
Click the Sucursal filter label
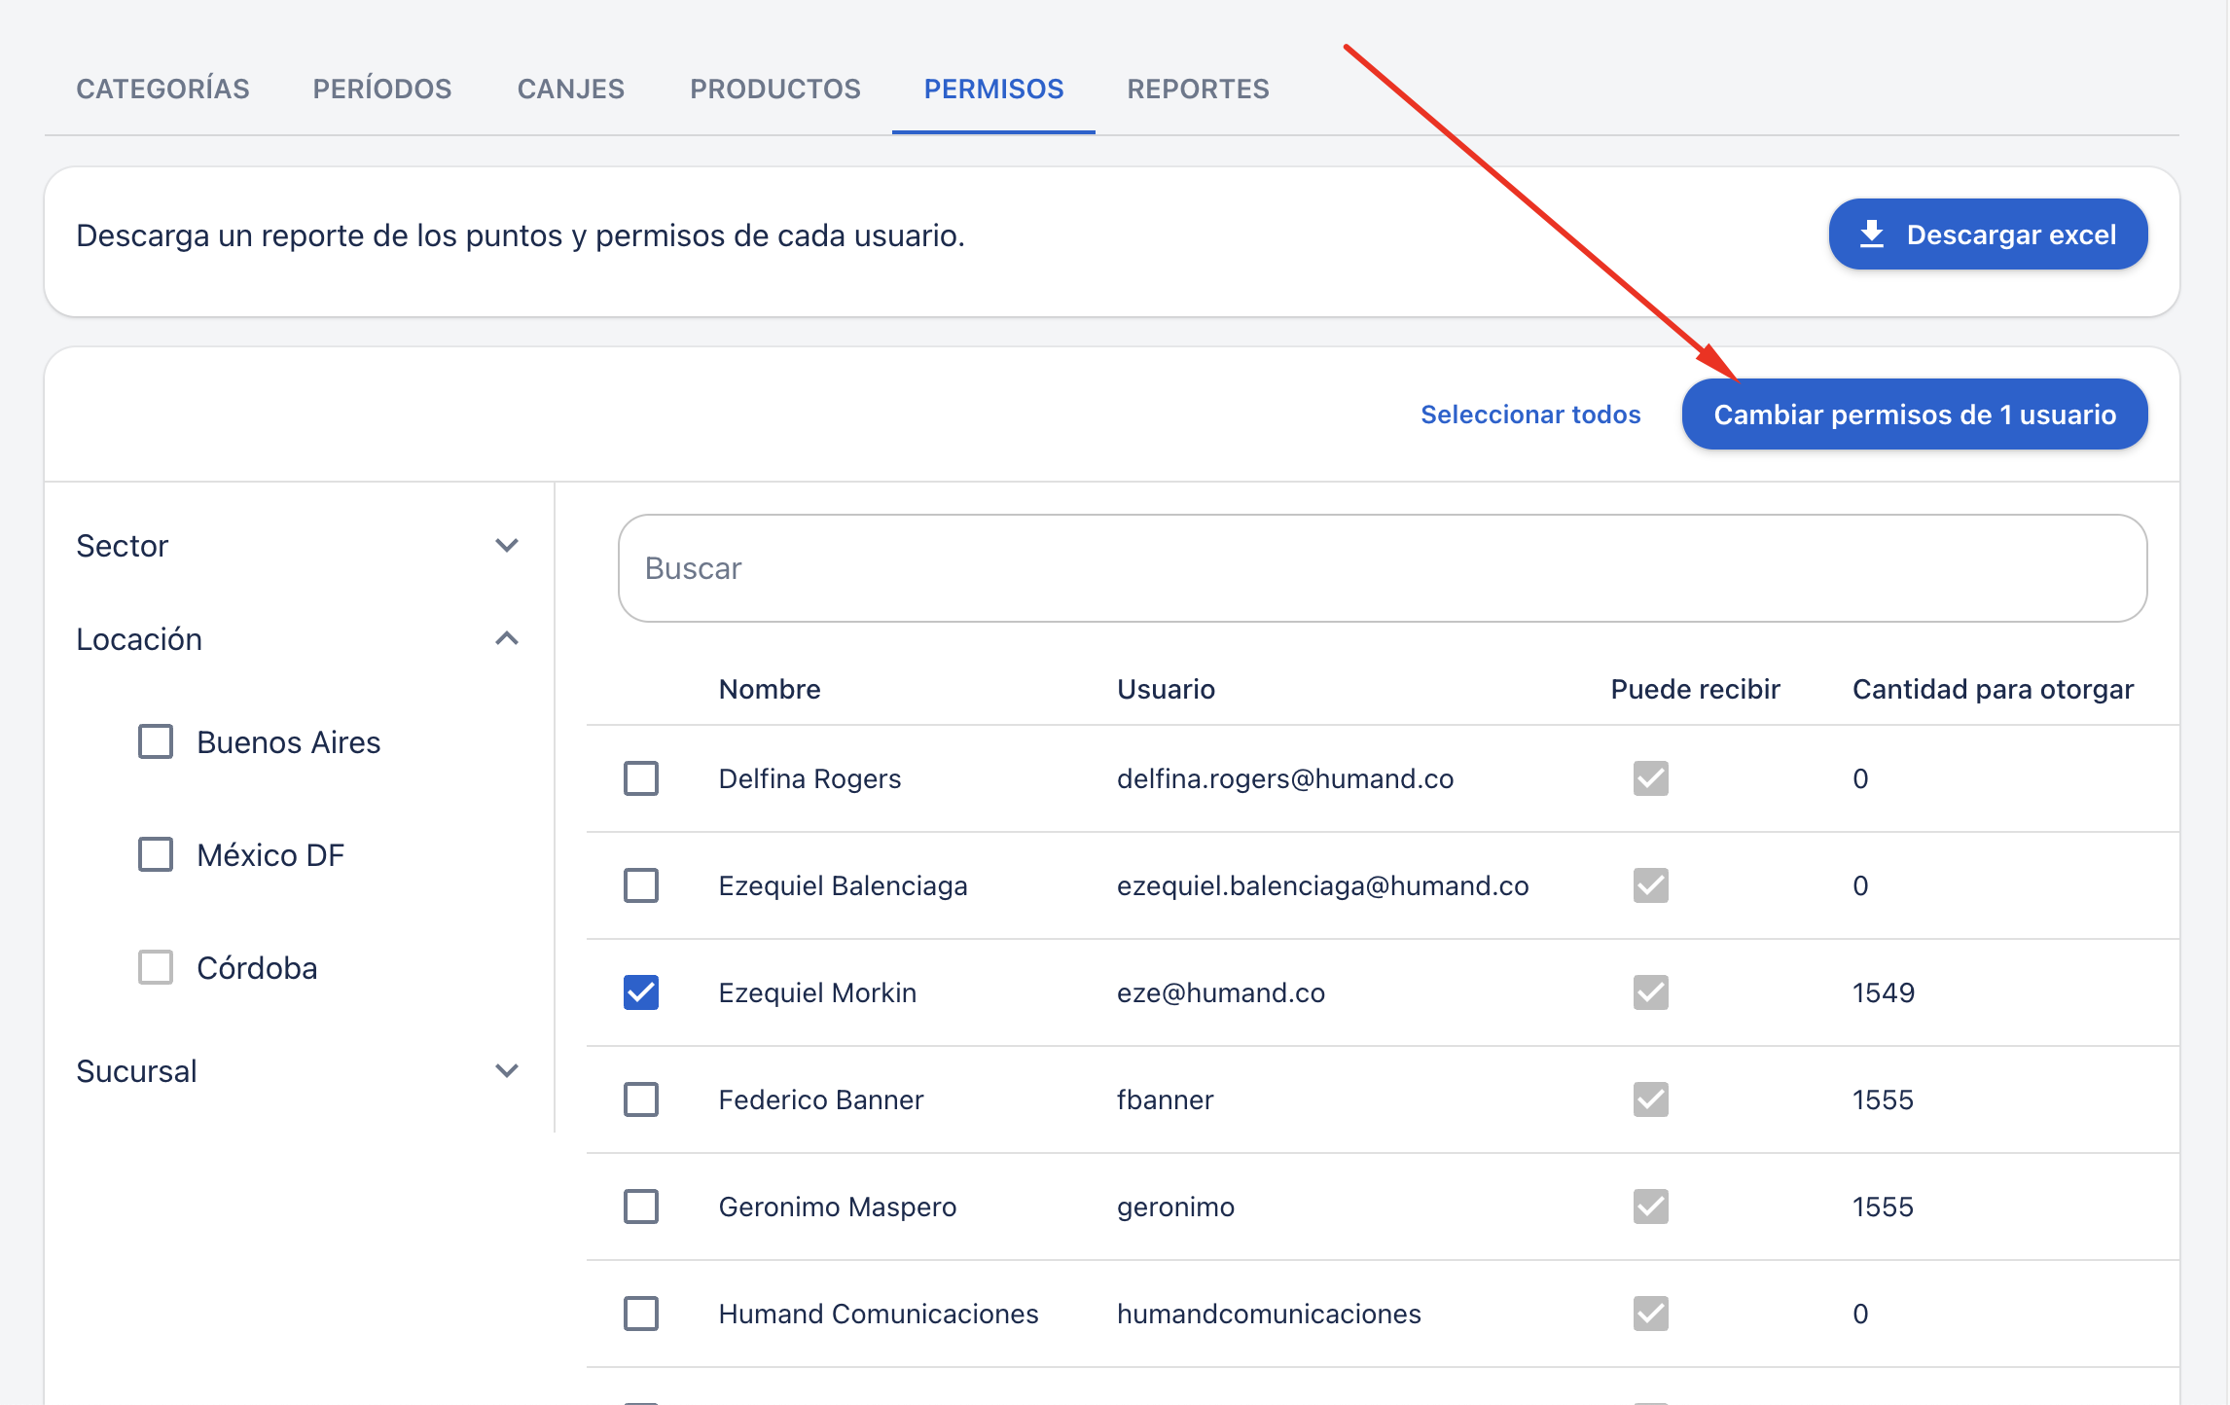click(x=136, y=1071)
